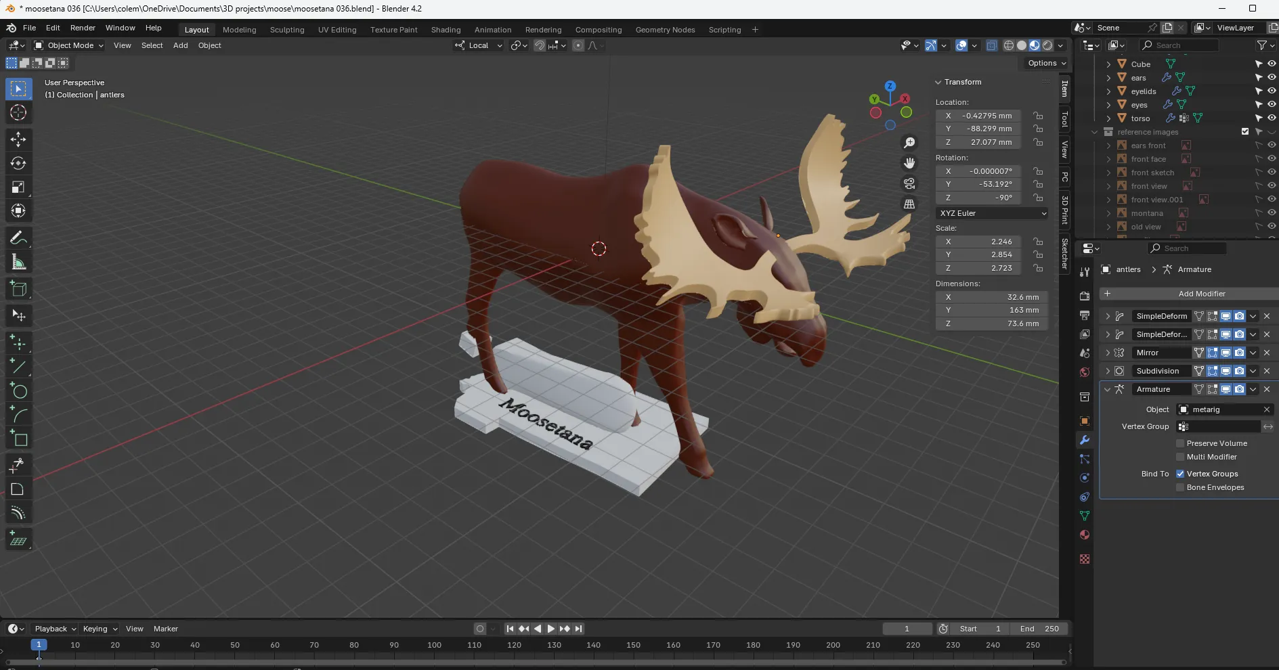This screenshot has width=1279, height=670.
Task: Select the Move tool in toolbar
Action: [18, 139]
